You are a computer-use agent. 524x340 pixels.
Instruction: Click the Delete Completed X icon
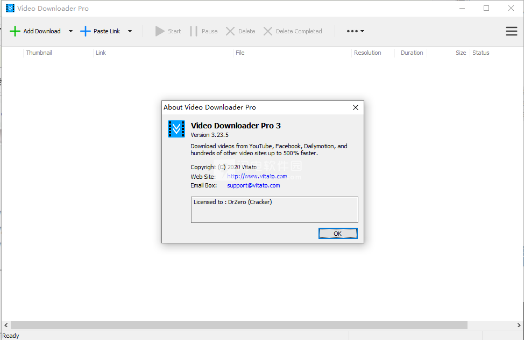(268, 31)
